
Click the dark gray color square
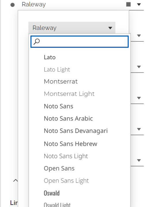(129, 4)
